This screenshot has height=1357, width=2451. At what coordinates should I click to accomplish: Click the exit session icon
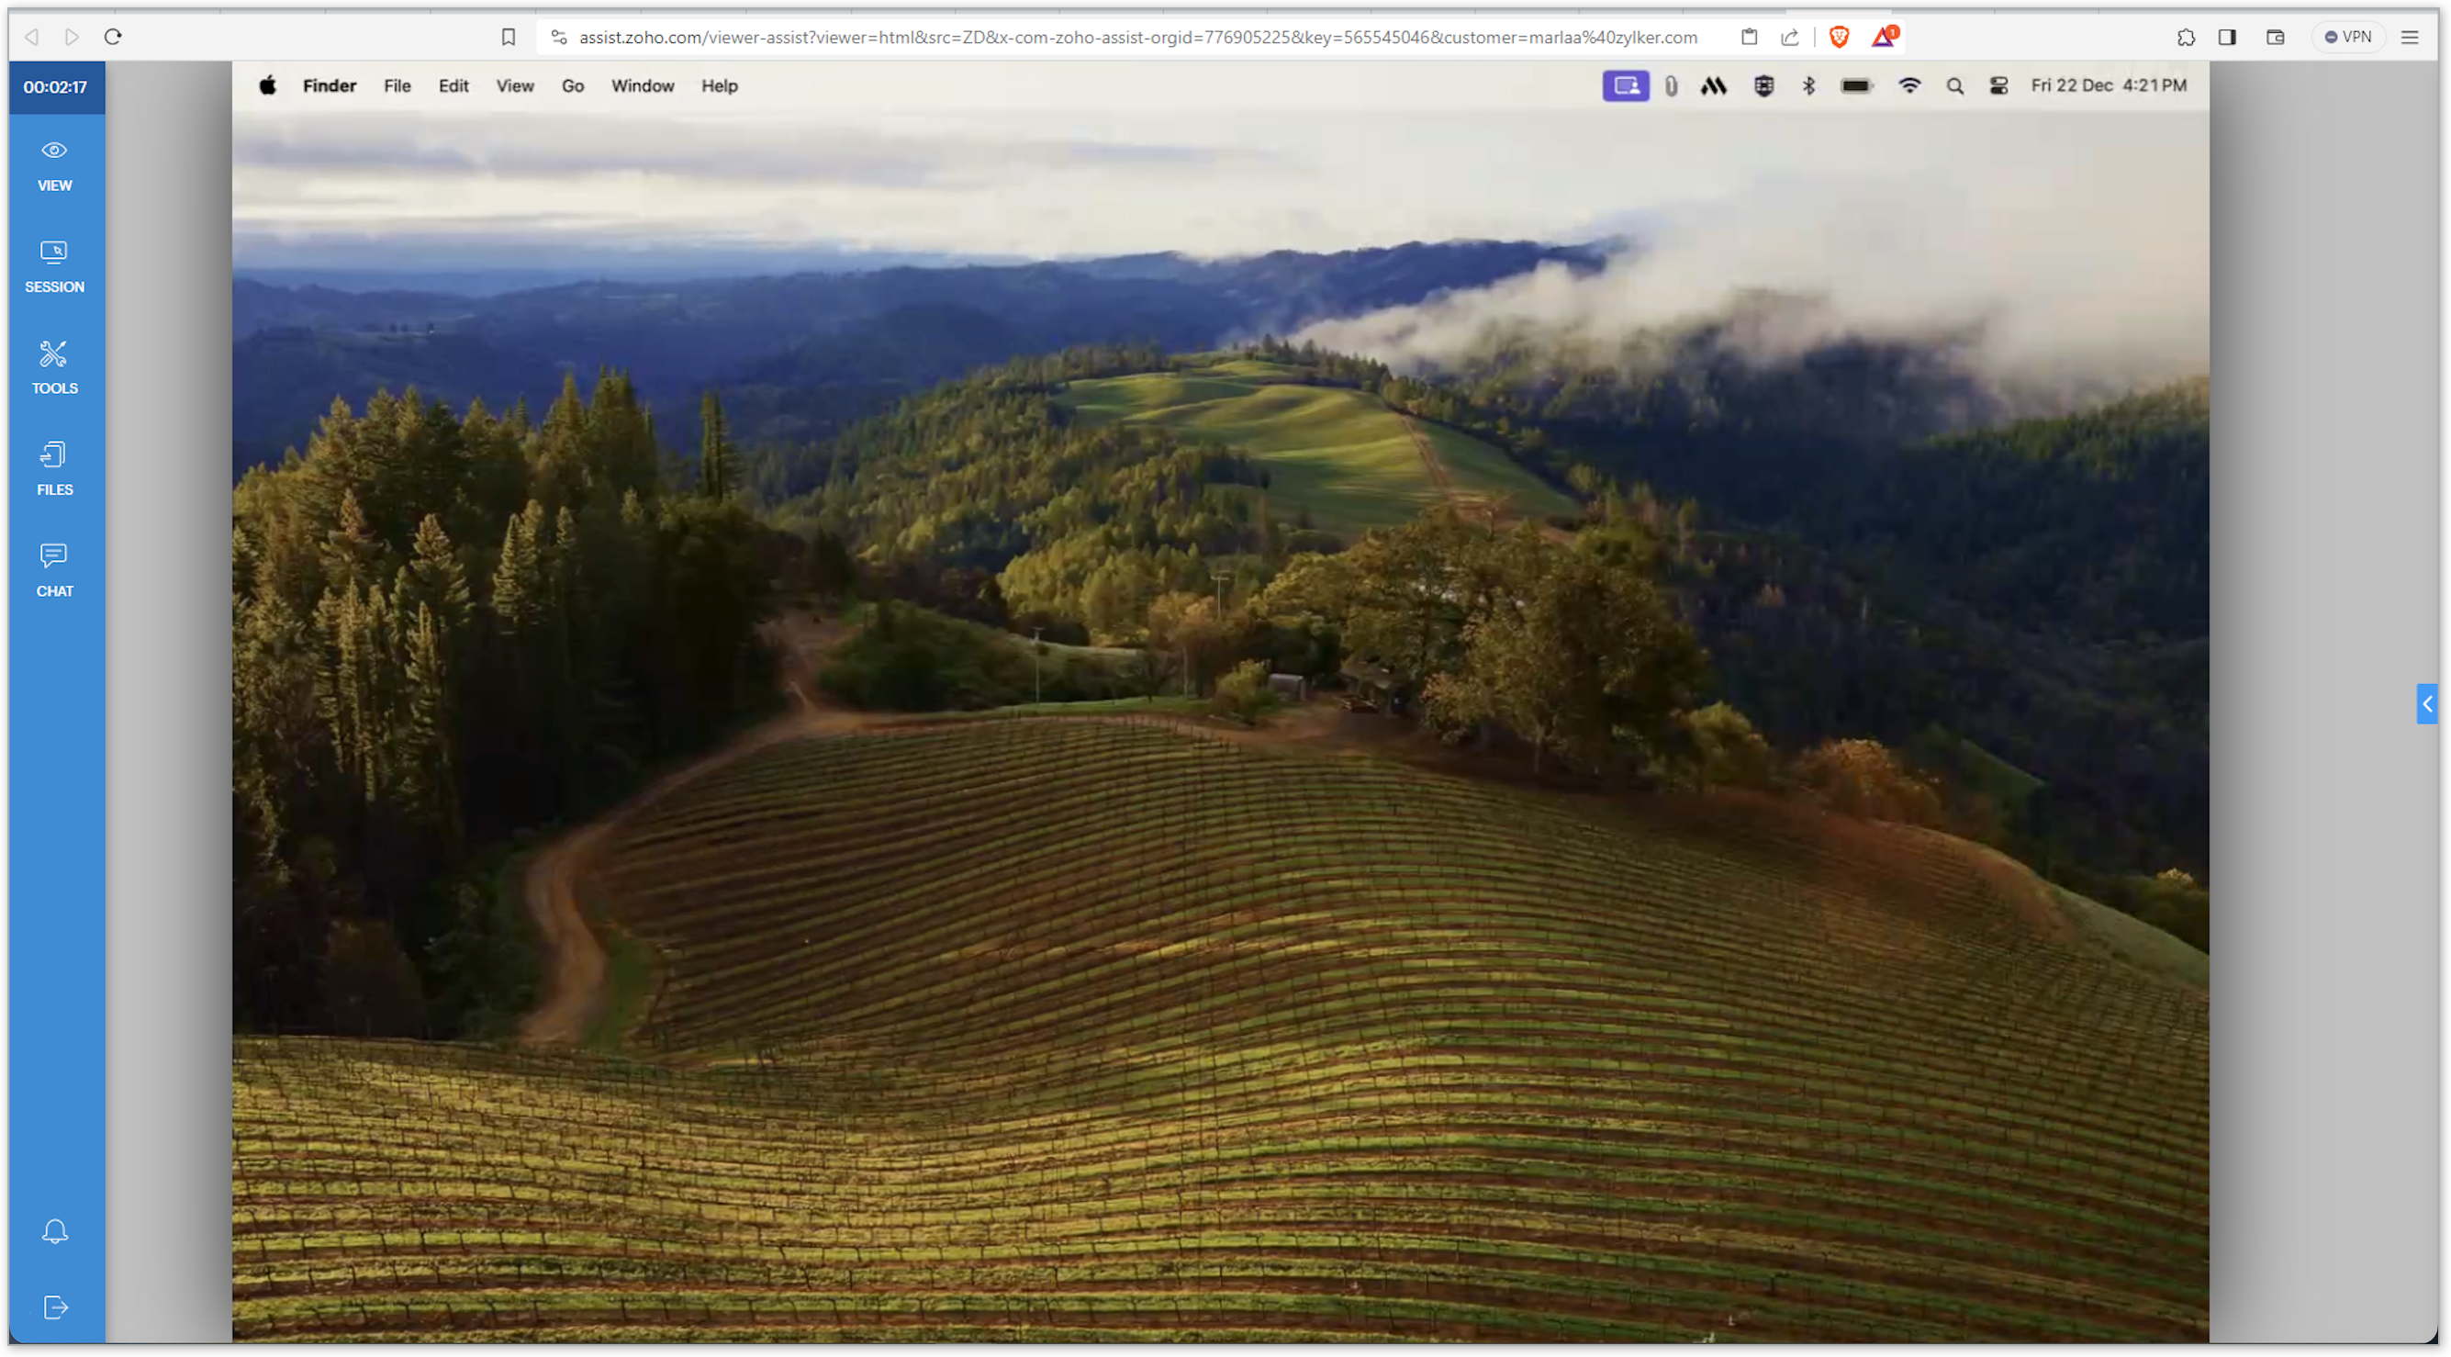[x=54, y=1307]
